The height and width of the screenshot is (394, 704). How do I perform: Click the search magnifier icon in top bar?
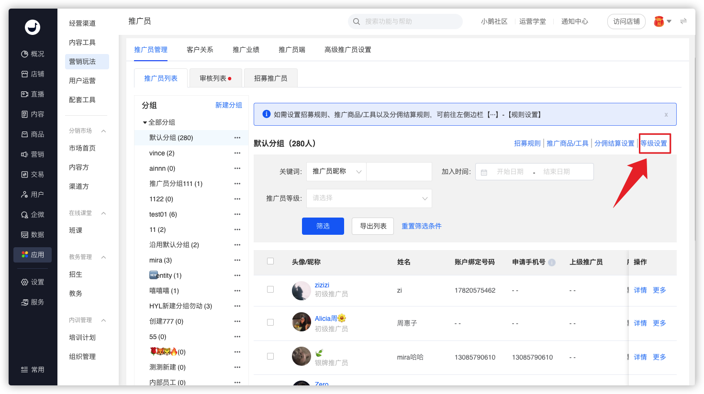[x=357, y=22]
